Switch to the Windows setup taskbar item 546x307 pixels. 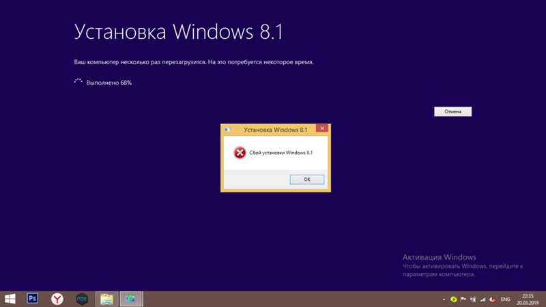131,299
